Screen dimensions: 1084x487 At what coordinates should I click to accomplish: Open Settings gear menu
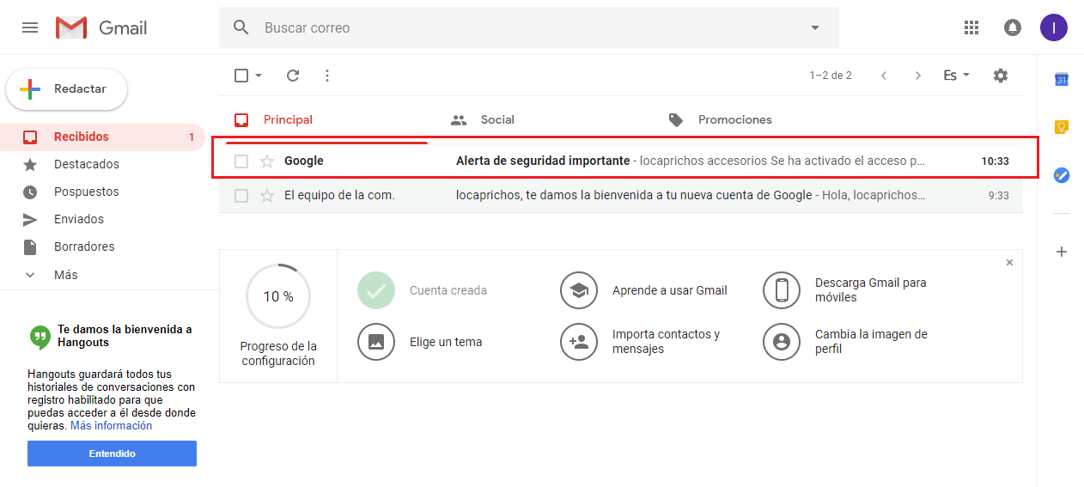[x=1000, y=76]
